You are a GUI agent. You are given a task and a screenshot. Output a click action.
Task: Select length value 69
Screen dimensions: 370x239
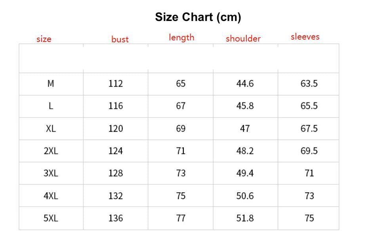pyautogui.click(x=181, y=129)
